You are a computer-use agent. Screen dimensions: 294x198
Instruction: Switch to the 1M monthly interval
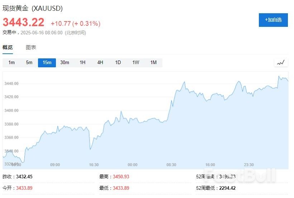click(153, 63)
